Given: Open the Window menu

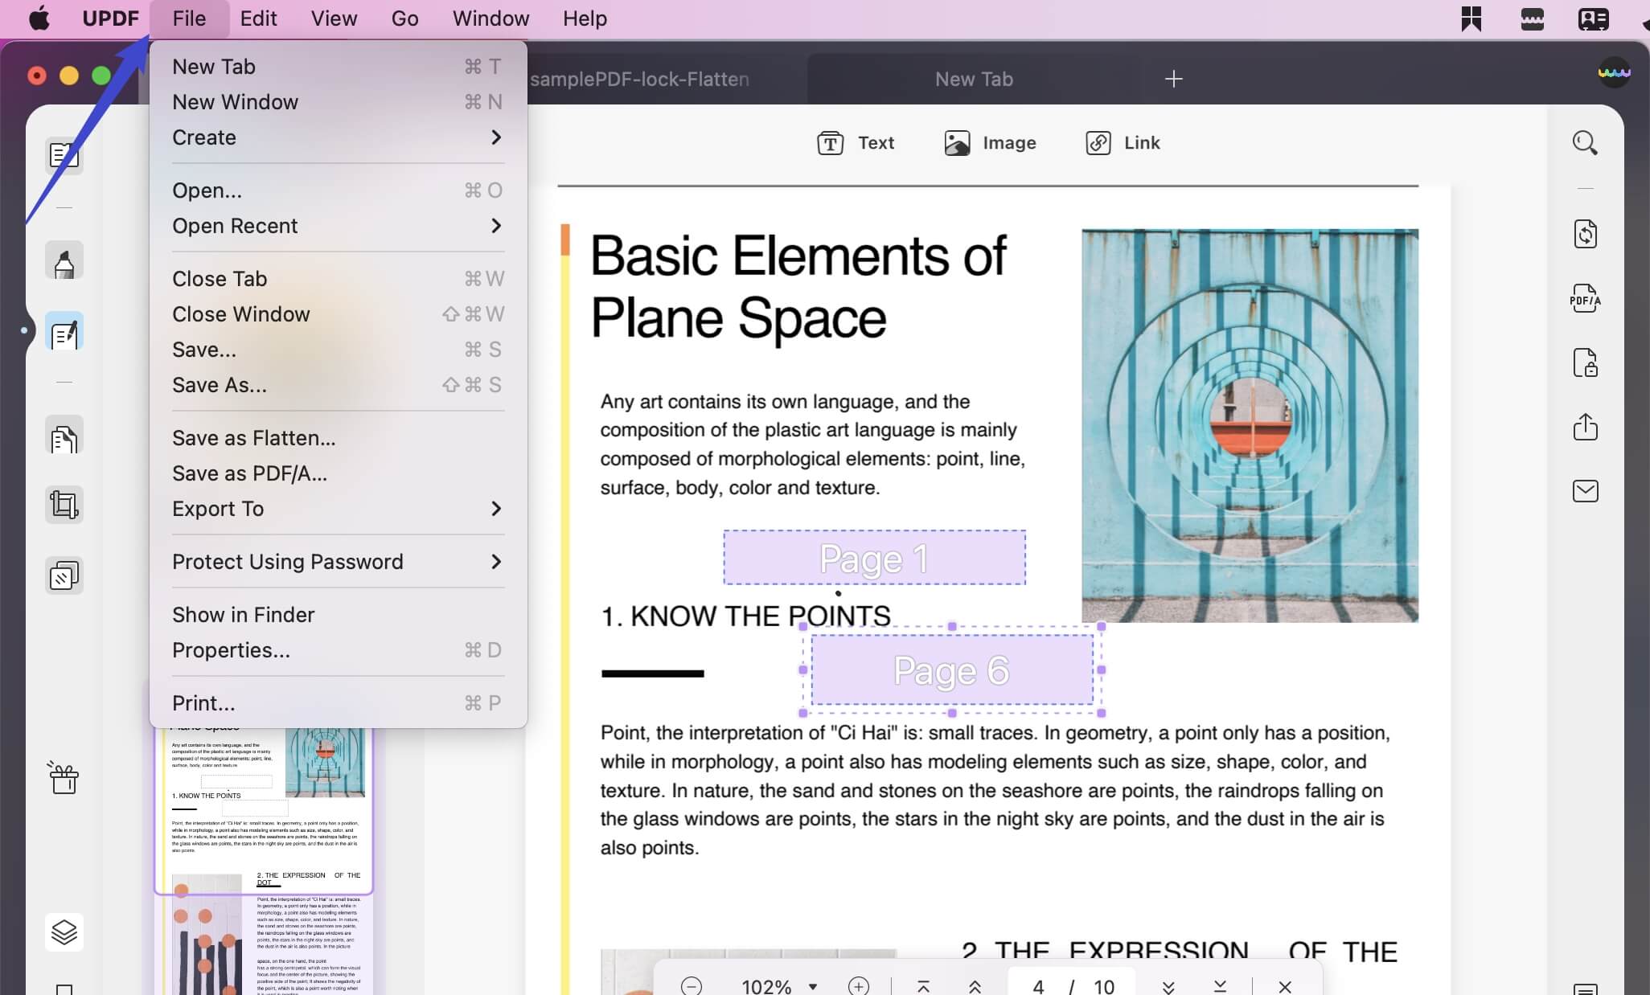Looking at the screenshot, I should (x=490, y=18).
